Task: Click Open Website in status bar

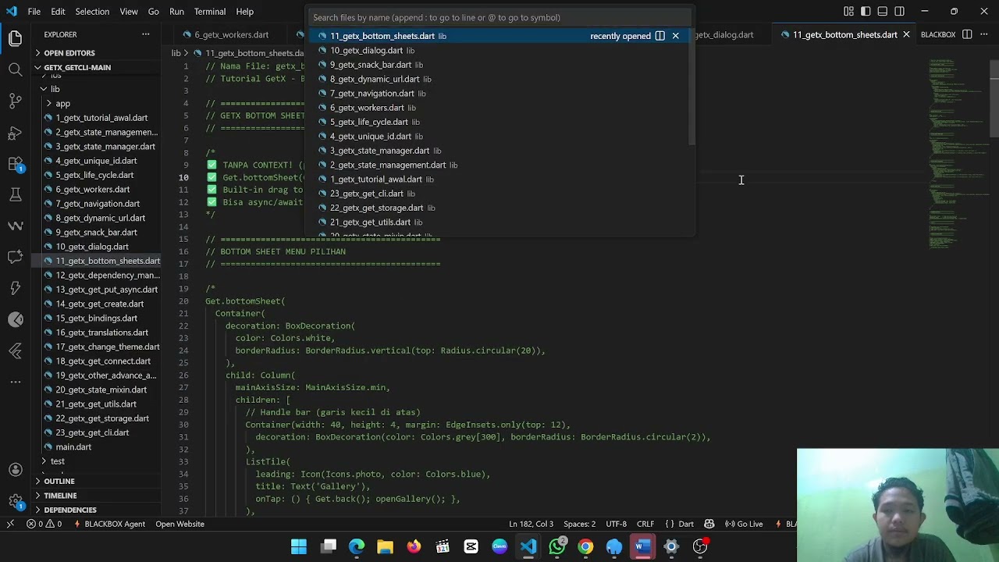Action: pos(180,524)
